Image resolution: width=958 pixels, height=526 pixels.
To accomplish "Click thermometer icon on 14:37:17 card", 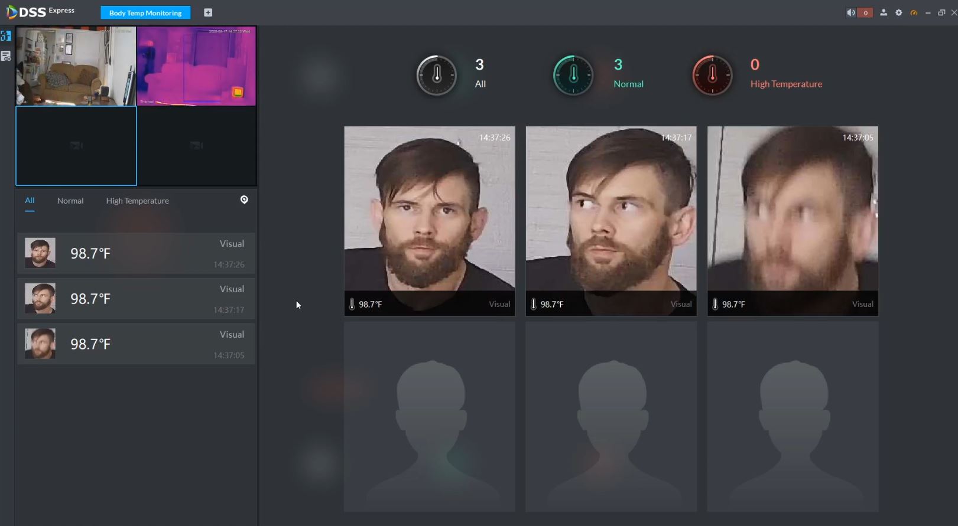I will coord(534,304).
